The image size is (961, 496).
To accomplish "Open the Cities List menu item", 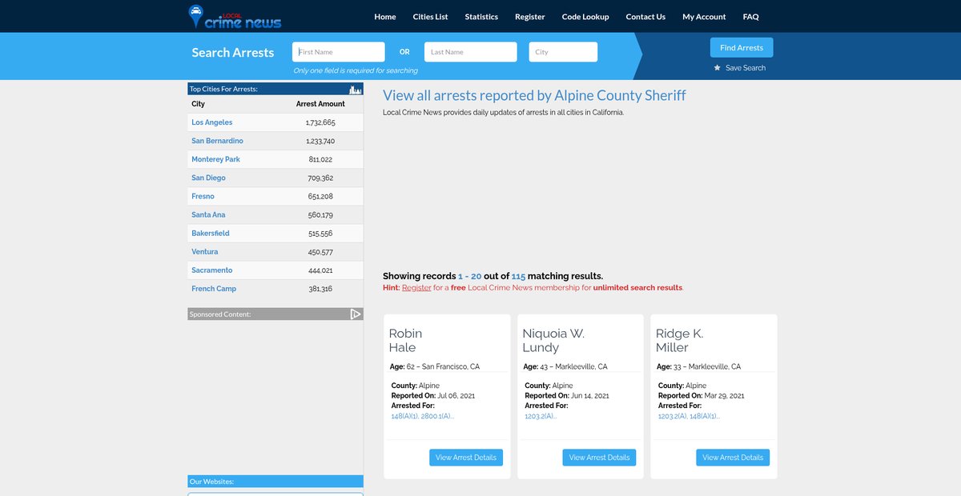I will [x=431, y=17].
